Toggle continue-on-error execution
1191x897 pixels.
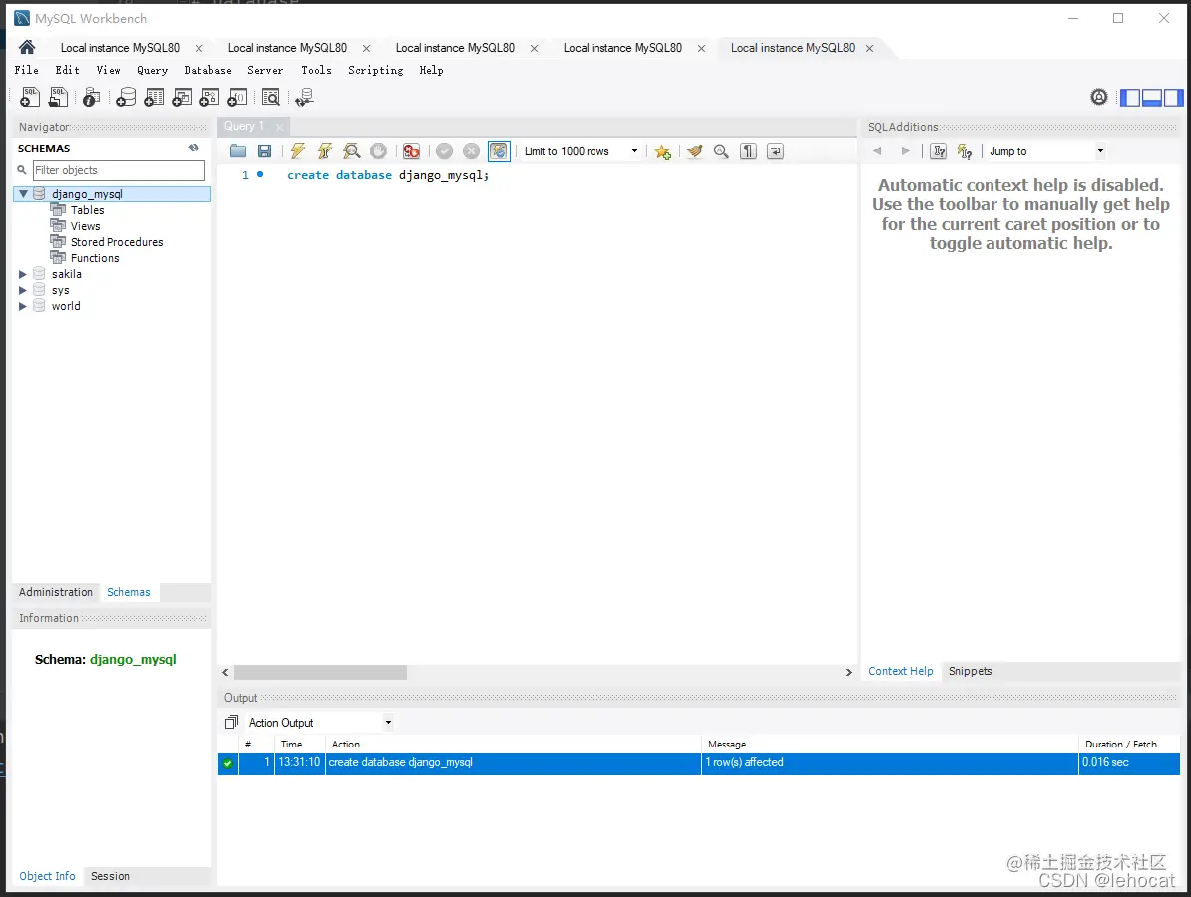[x=411, y=151]
